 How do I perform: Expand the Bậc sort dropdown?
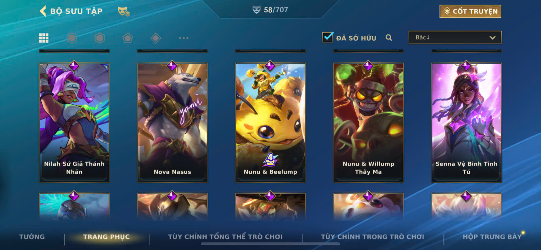[455, 37]
